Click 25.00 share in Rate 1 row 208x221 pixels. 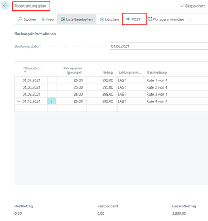pos(71,80)
